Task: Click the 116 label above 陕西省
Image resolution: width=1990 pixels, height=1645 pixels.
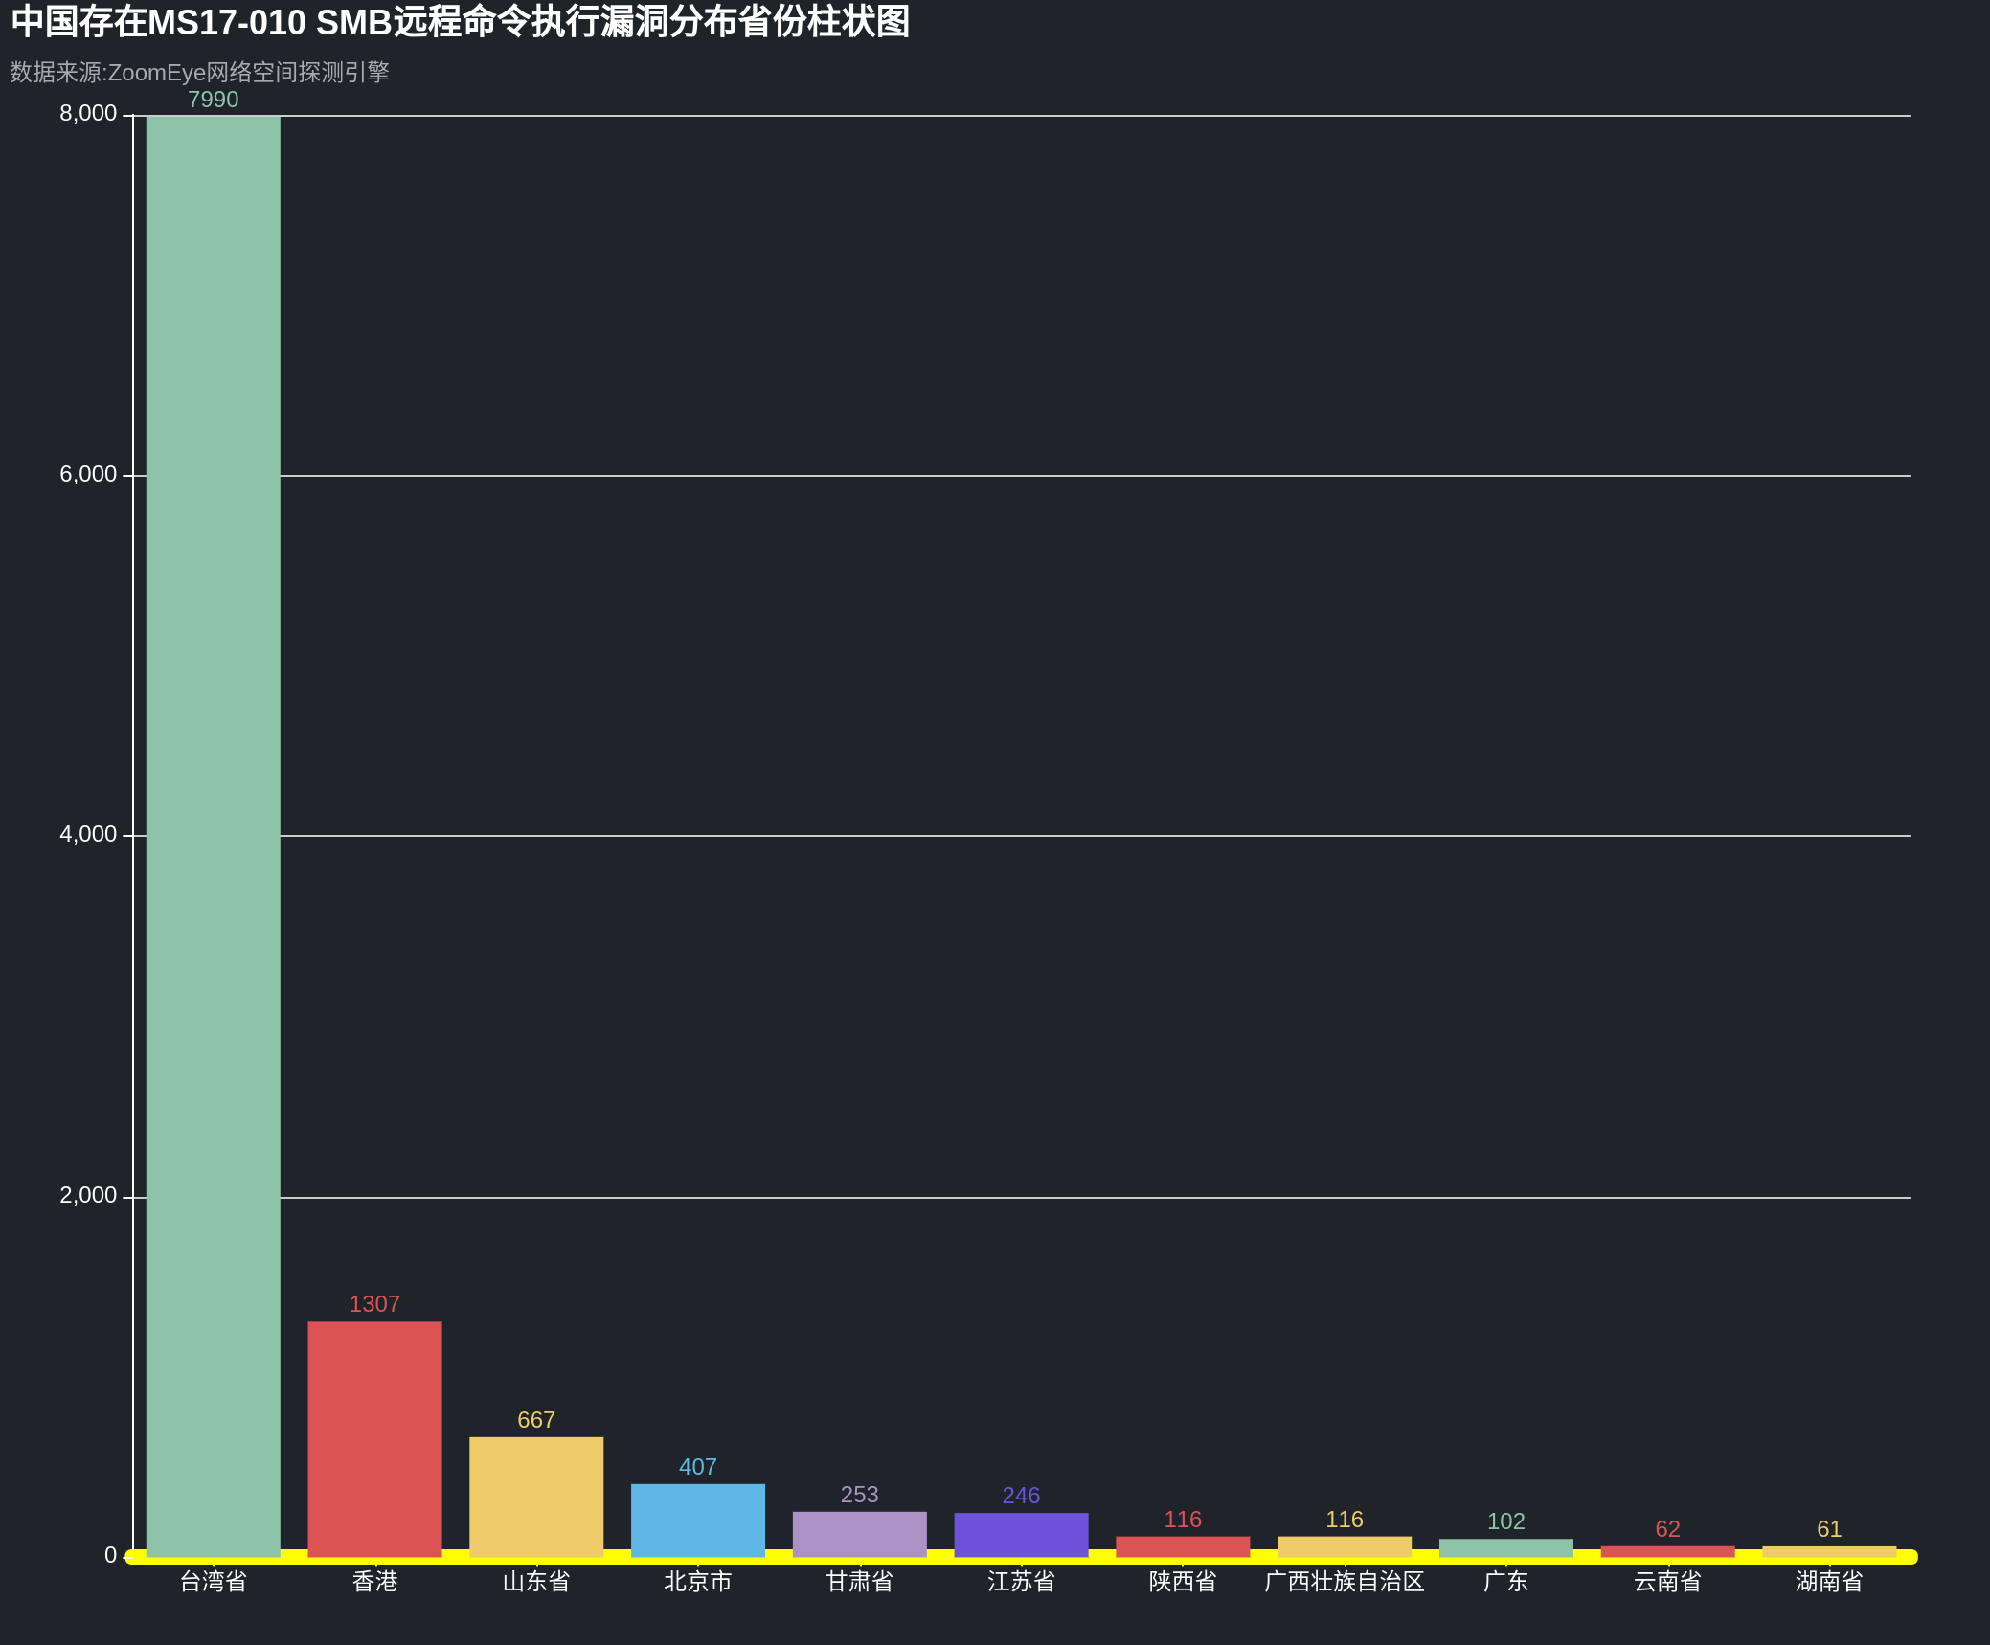Action: [x=1183, y=1520]
